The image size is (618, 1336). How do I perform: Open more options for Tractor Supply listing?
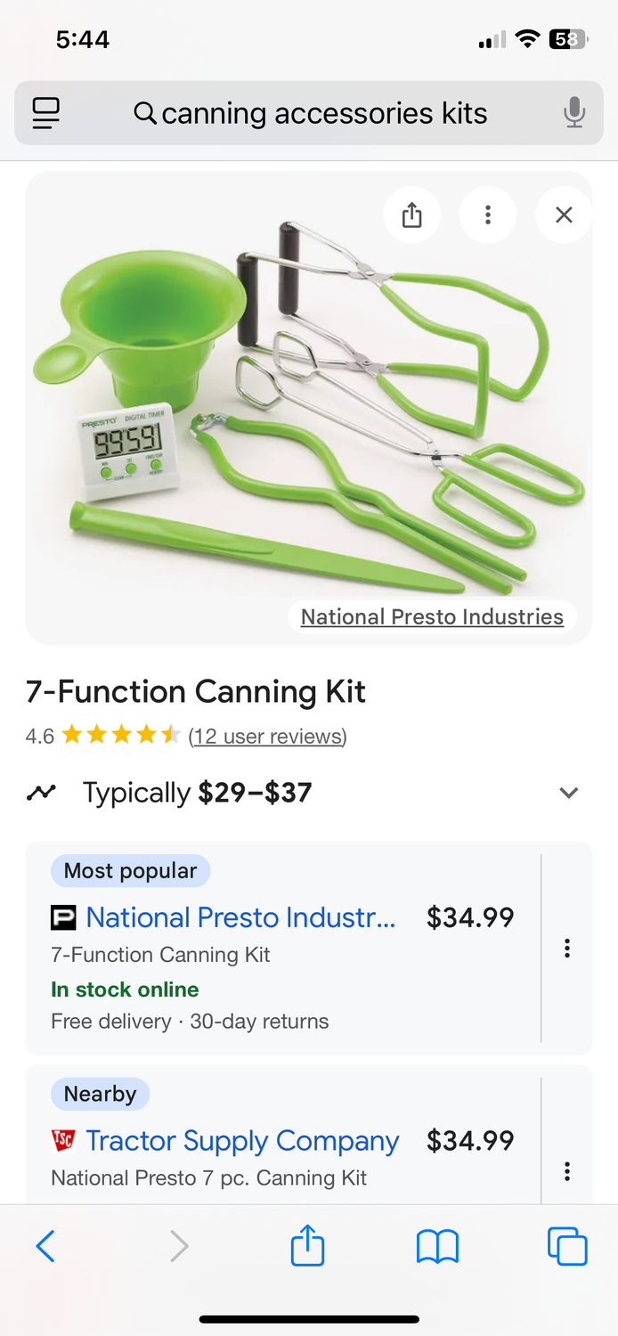click(x=566, y=1171)
